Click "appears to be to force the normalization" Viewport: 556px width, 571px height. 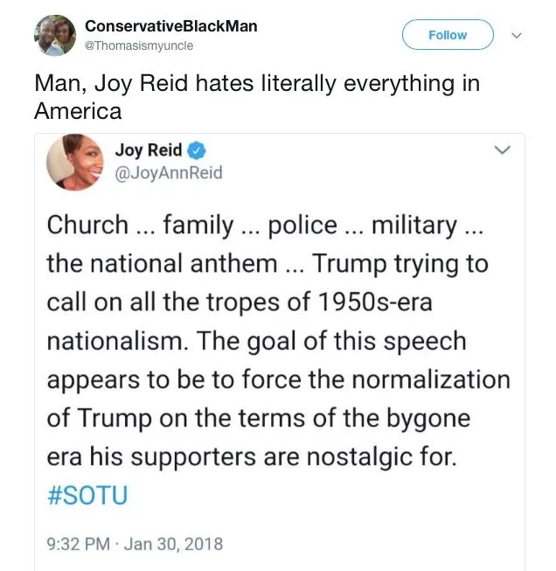(278, 380)
